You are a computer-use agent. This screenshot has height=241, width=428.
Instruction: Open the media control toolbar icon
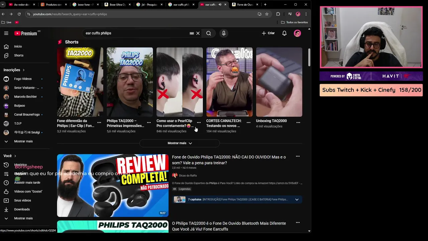pos(290,14)
